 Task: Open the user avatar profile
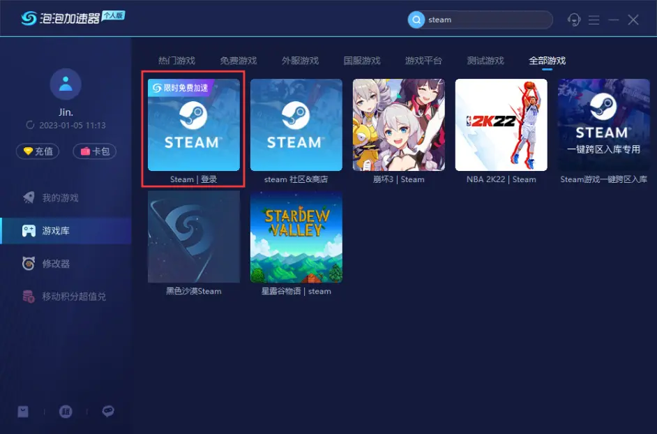pyautogui.click(x=66, y=84)
